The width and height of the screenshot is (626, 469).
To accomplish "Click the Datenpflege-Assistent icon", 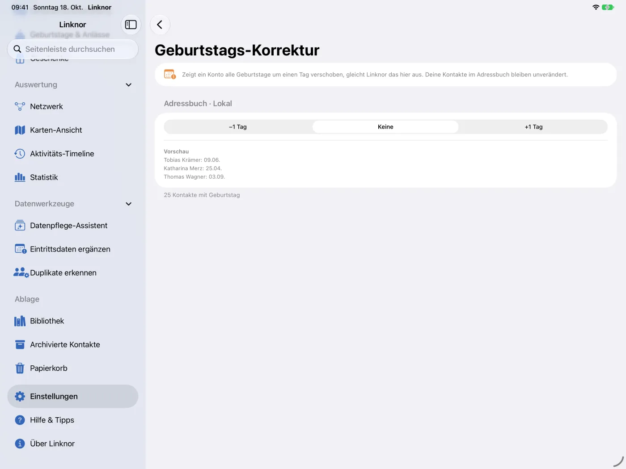I will (x=20, y=226).
